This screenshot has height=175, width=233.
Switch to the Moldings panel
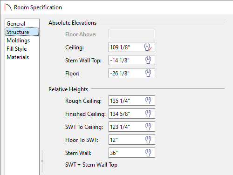[x=22, y=40]
